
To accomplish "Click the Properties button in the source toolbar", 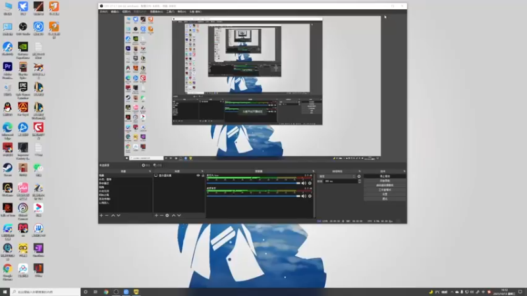I will pyautogui.click(x=146, y=165).
